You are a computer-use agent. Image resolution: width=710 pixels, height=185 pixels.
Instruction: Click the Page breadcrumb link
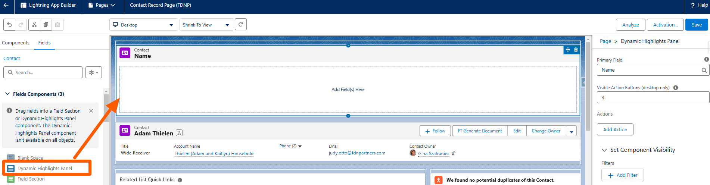[605, 41]
